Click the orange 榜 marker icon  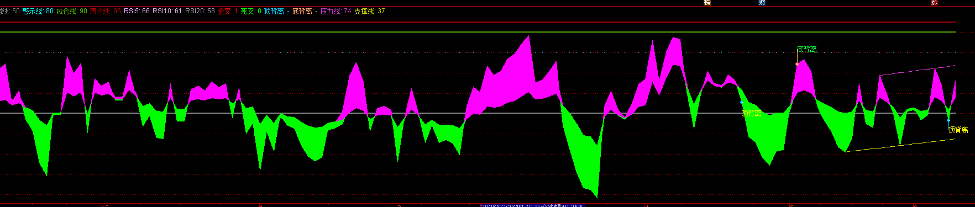[x=707, y=3]
